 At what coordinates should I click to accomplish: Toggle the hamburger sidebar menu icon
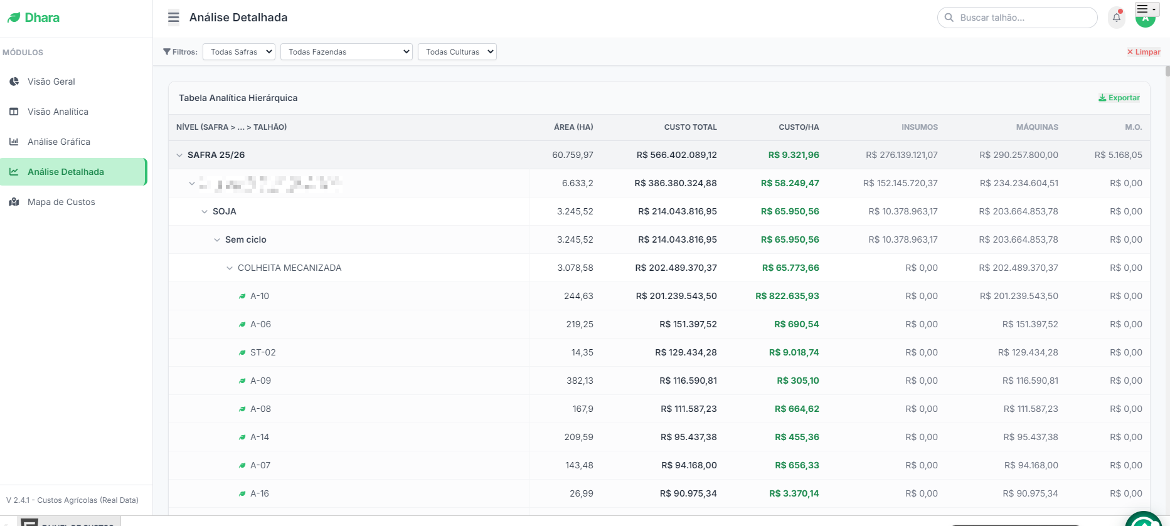[174, 18]
